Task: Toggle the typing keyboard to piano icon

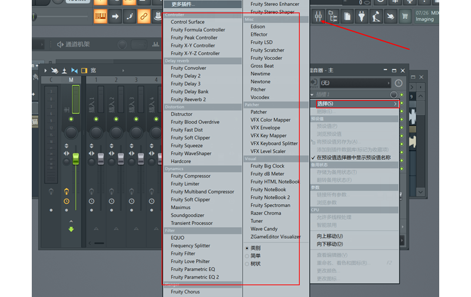Action: point(101,16)
